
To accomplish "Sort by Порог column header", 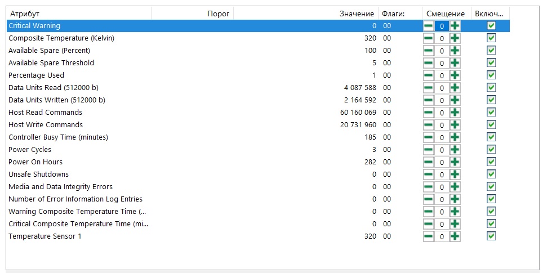I will point(192,14).
